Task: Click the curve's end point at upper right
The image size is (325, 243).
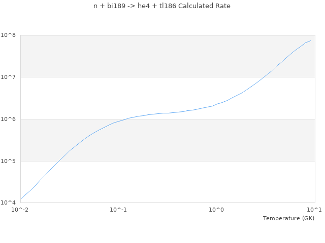Action: (x=310, y=40)
